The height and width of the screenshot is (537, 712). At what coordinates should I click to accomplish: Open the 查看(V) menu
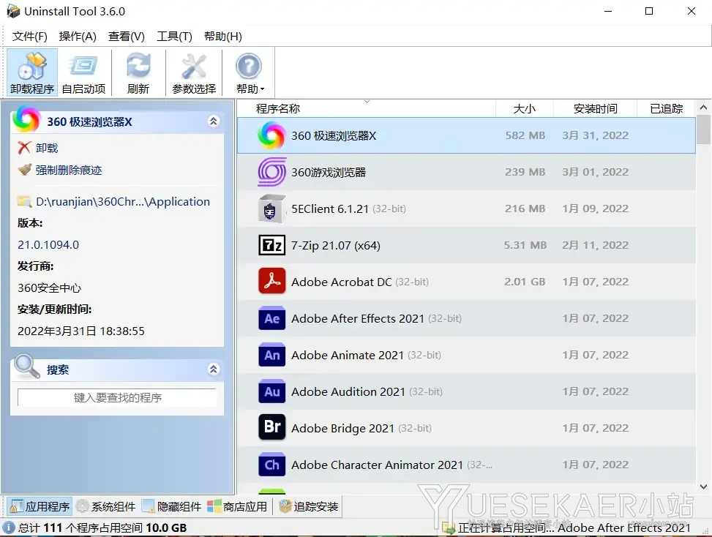(127, 37)
